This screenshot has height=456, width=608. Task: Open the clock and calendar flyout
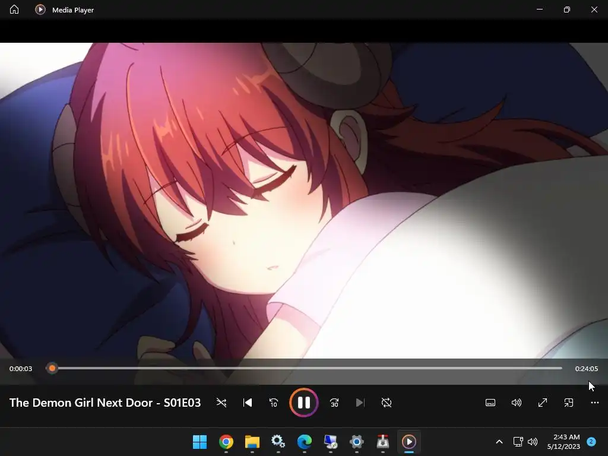563,442
